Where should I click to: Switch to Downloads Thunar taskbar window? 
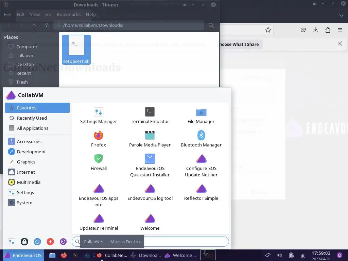coord(146,255)
